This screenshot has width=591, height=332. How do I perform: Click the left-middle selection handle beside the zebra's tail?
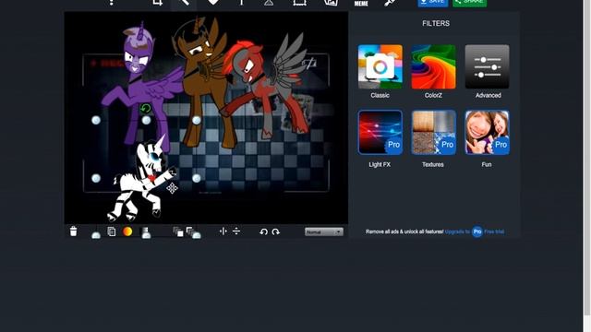coord(96,178)
